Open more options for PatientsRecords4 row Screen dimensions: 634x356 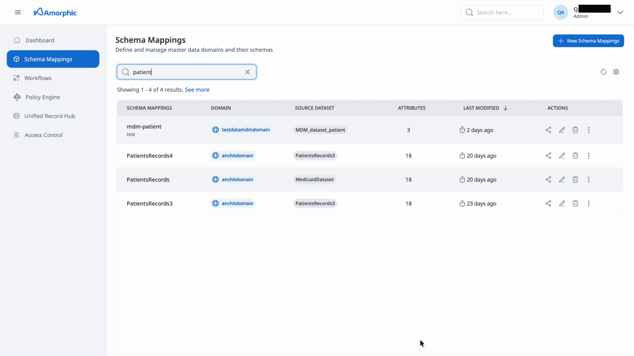(588, 156)
